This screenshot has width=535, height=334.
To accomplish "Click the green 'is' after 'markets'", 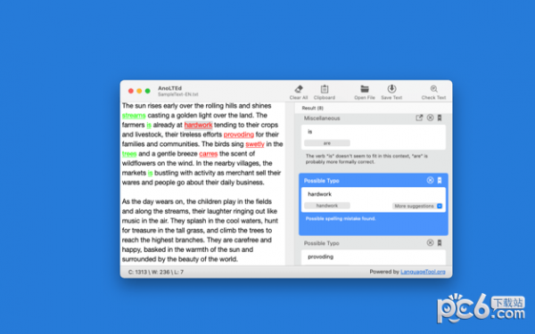I will [150, 173].
